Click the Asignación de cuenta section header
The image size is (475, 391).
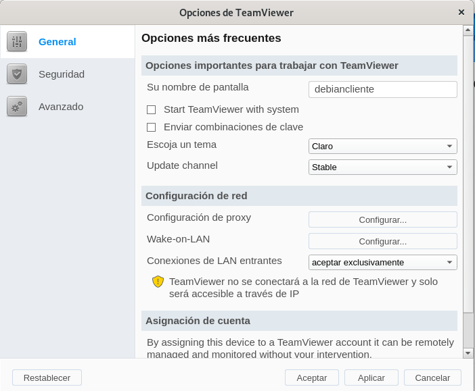point(299,321)
